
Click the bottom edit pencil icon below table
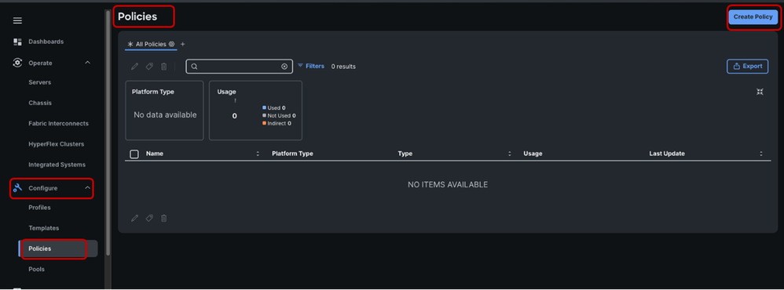(134, 218)
